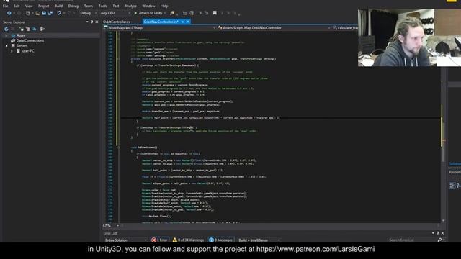The image size is (461, 259).
Task: Click the Refresh icon in Server Explorer
Action: (x=6, y=29)
